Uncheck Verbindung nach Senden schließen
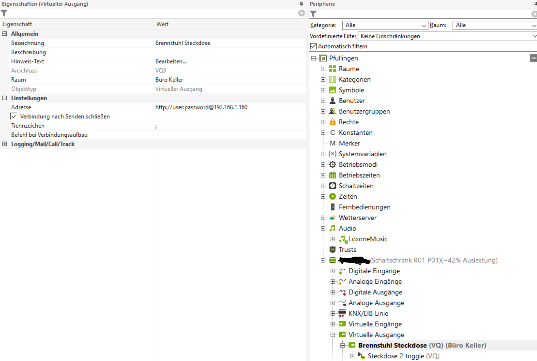537x361 pixels. 14,116
